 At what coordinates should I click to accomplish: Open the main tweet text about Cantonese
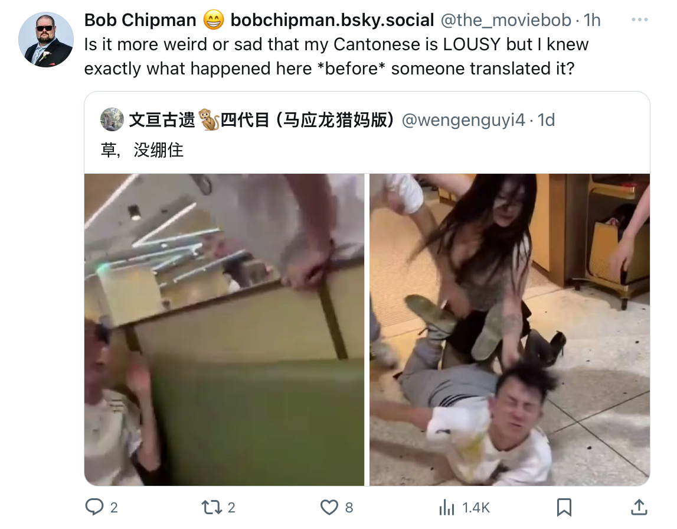point(336,57)
